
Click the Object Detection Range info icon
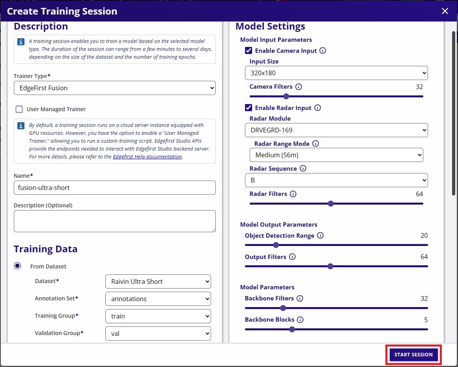click(x=320, y=236)
